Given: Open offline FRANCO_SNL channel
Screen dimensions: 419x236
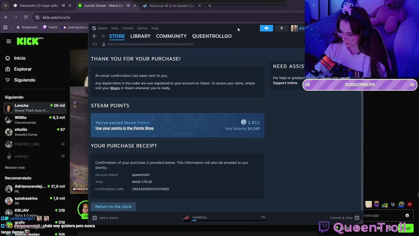Looking at the screenshot, I should (x=35, y=144).
